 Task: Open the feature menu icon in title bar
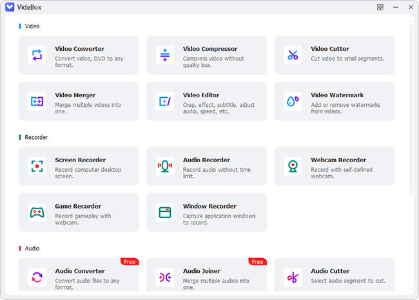click(380, 7)
